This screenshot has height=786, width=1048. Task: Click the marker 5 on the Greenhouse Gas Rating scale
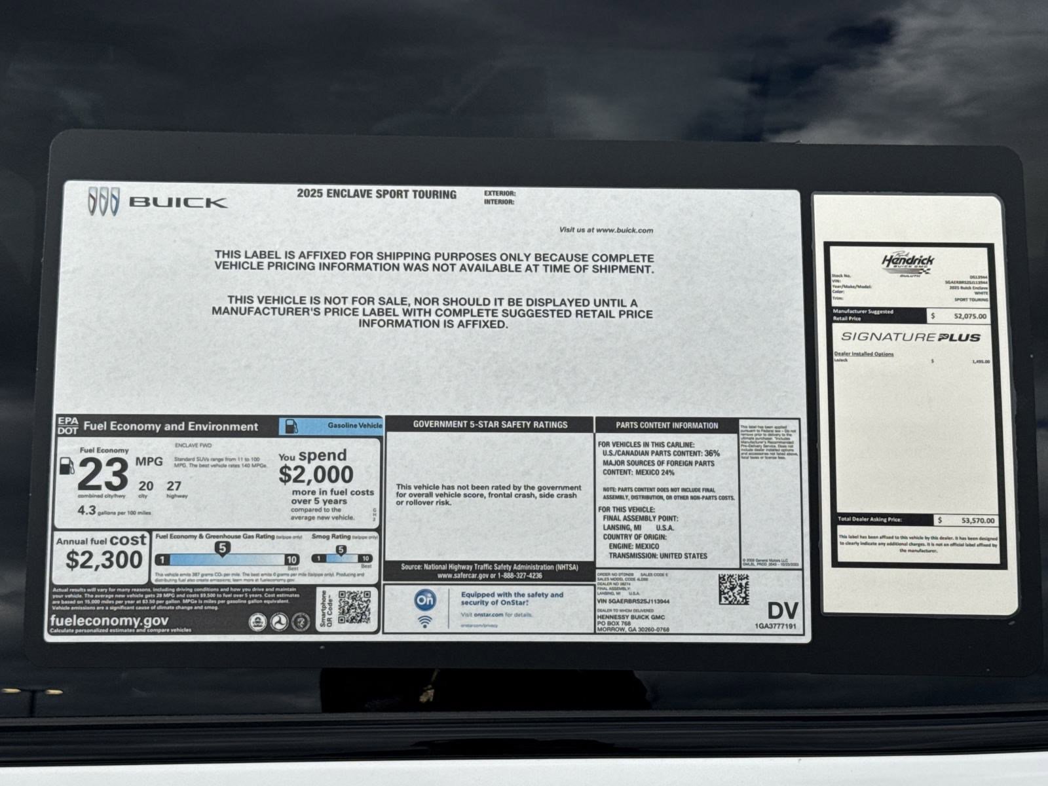(x=223, y=549)
